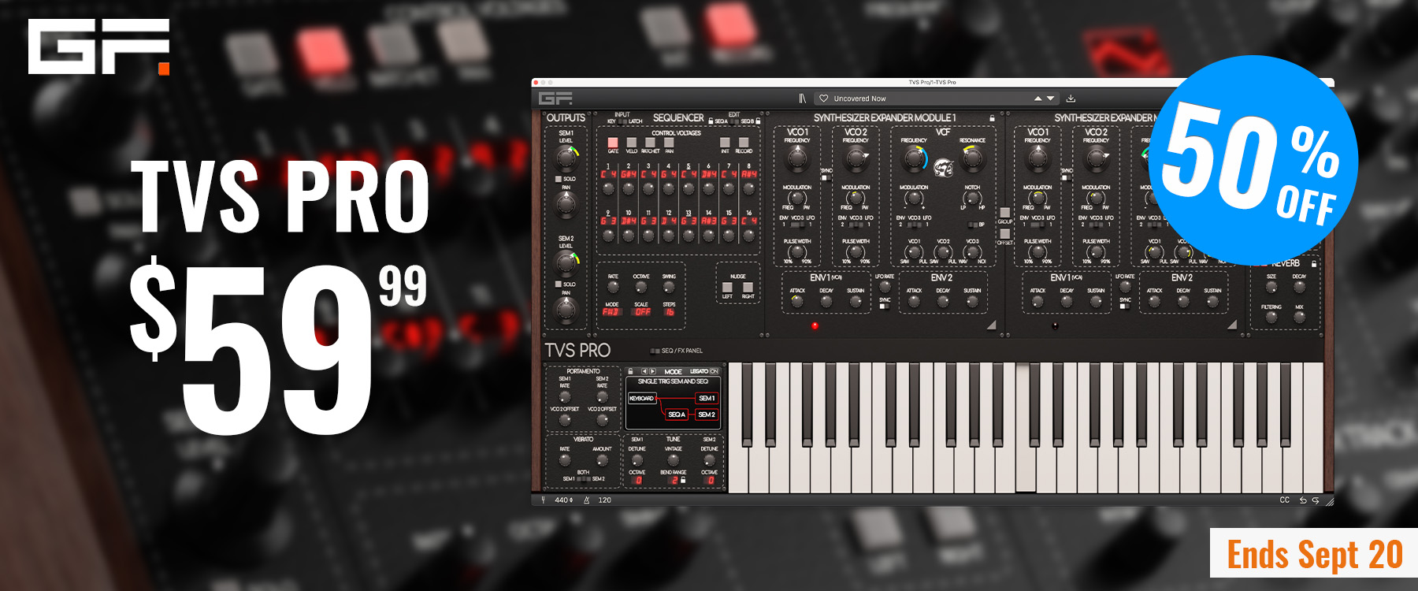
Task: Click the SEM 1 Level knob
Action: click(566, 158)
